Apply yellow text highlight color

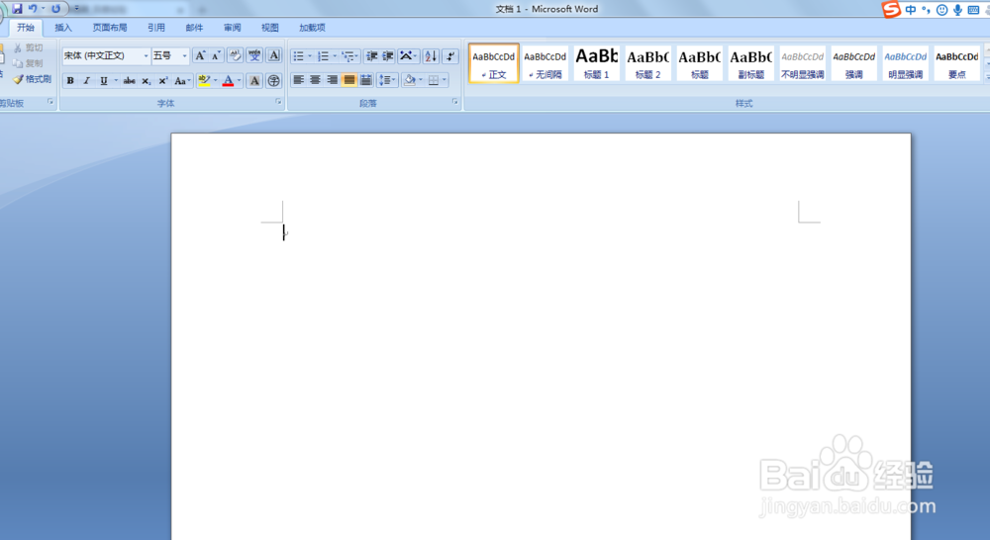203,81
